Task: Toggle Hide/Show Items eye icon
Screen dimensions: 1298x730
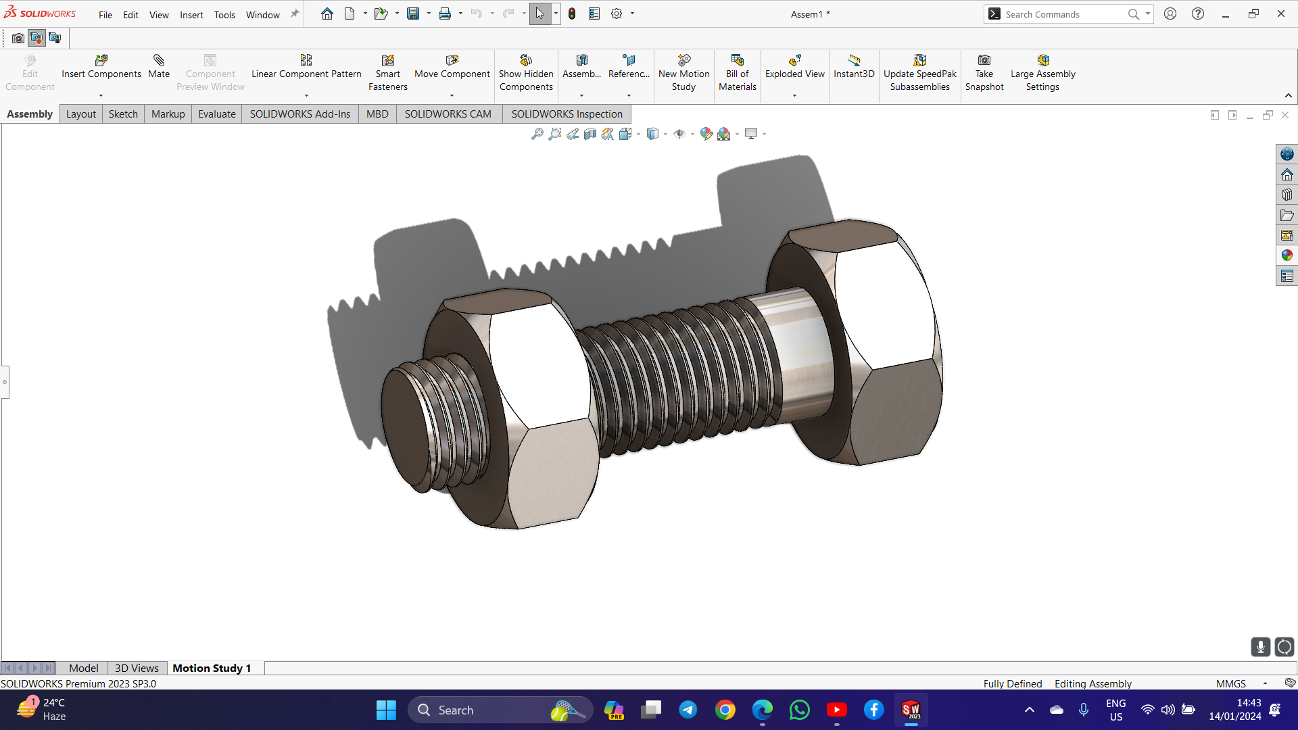Action: coord(679,134)
